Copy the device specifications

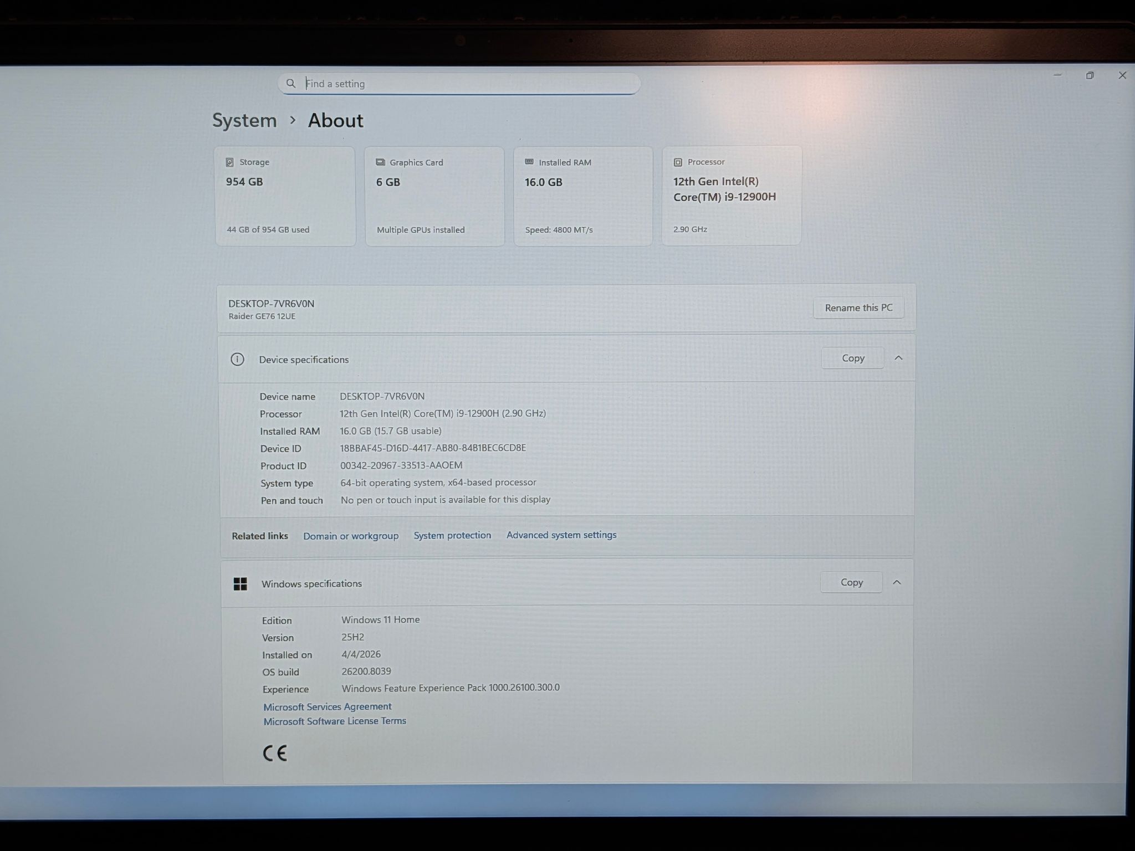[852, 358]
